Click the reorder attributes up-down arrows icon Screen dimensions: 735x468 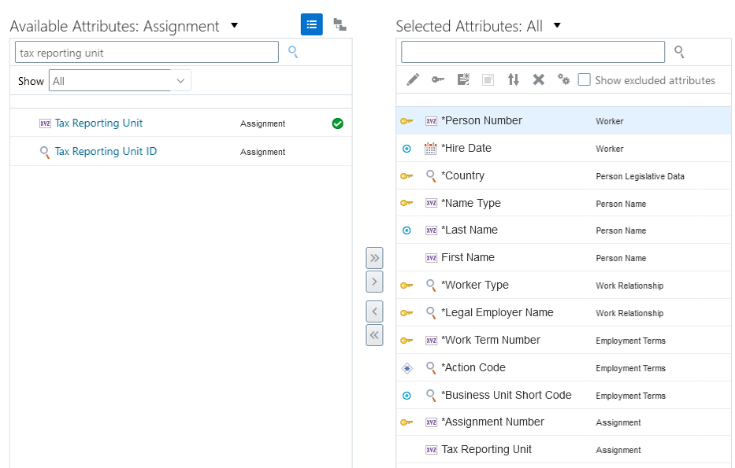514,79
